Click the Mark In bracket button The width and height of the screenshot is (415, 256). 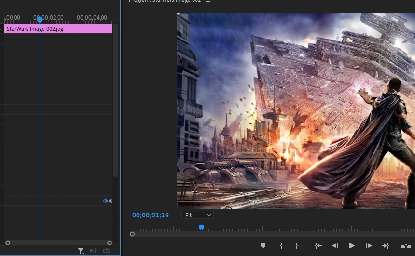click(x=281, y=246)
